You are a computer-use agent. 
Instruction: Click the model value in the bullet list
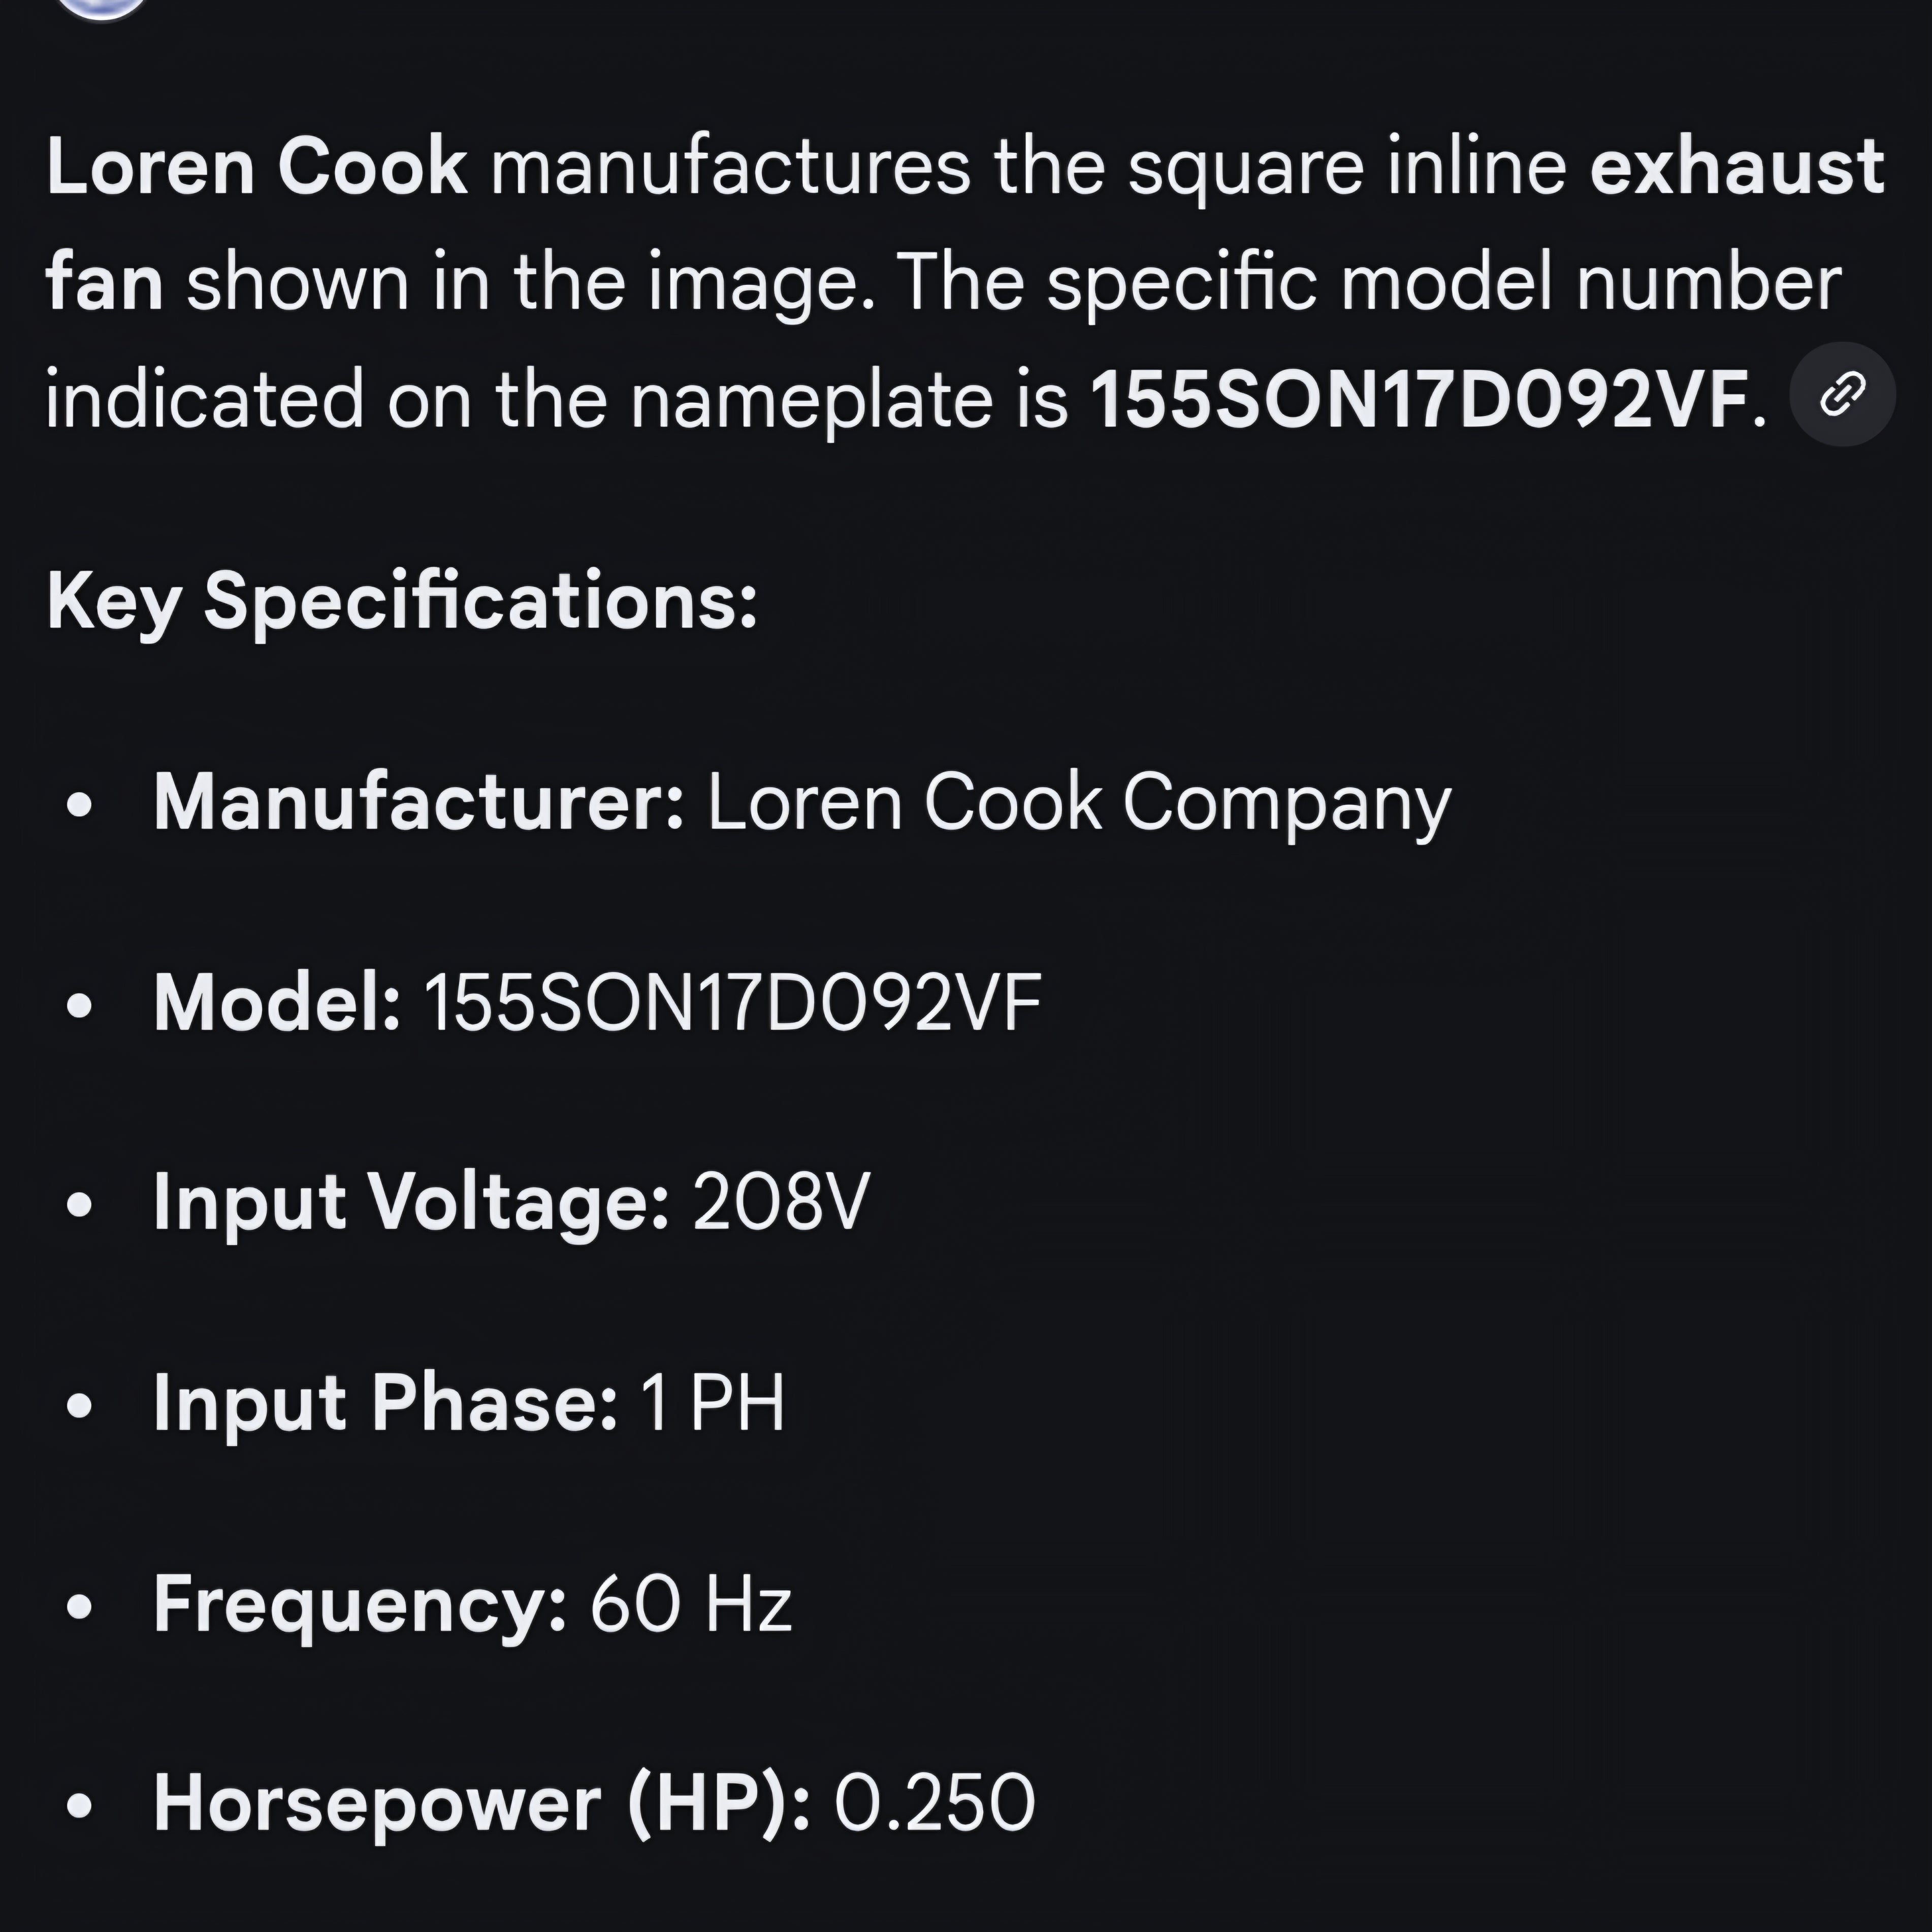tap(732, 1003)
